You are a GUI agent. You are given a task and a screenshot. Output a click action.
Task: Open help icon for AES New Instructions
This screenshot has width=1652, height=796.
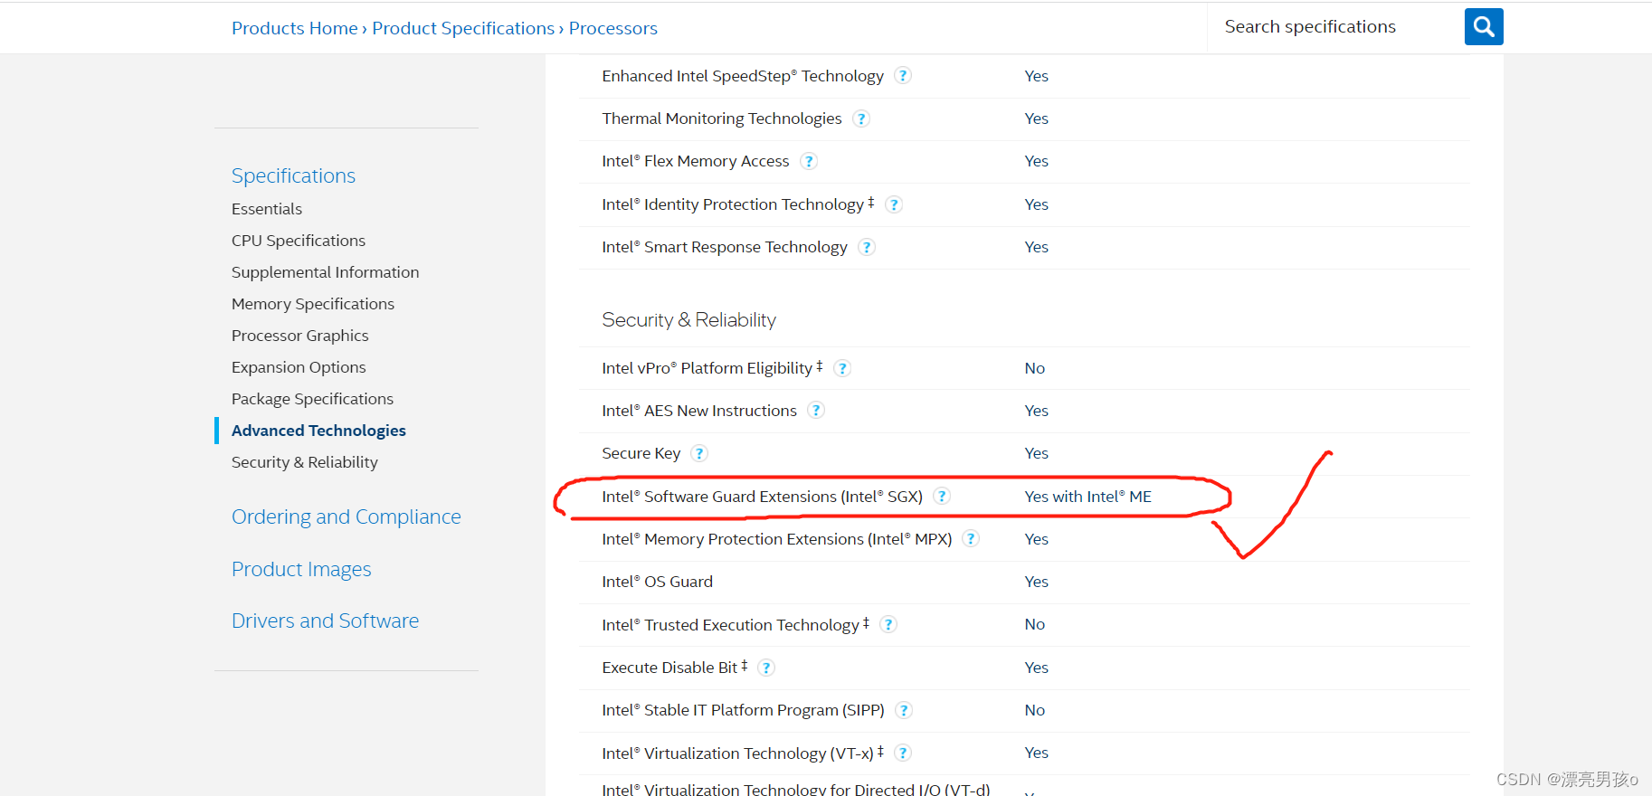click(x=816, y=411)
